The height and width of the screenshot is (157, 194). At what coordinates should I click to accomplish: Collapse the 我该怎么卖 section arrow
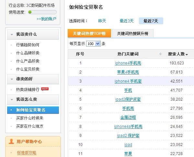pyautogui.click(x=12, y=99)
